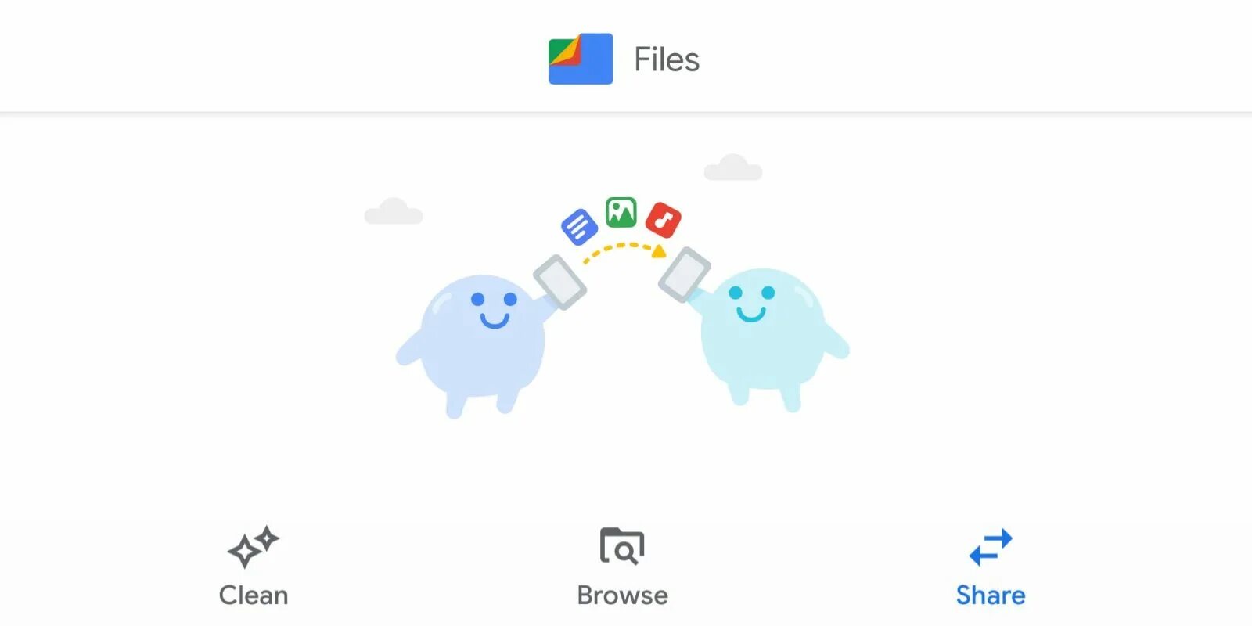Click the phone held by left character

pos(559,282)
